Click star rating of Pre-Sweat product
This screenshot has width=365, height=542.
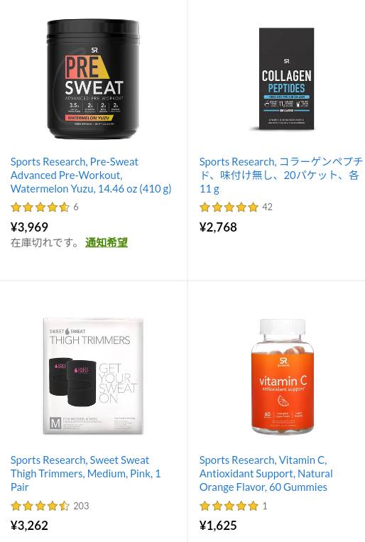40,207
